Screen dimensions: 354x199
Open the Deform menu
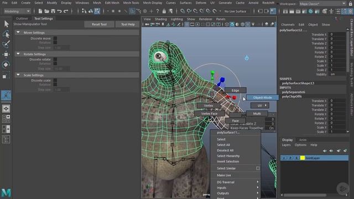(x=201, y=3)
